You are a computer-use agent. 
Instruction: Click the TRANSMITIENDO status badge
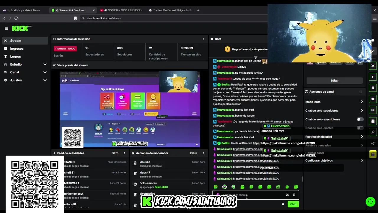[65, 49]
